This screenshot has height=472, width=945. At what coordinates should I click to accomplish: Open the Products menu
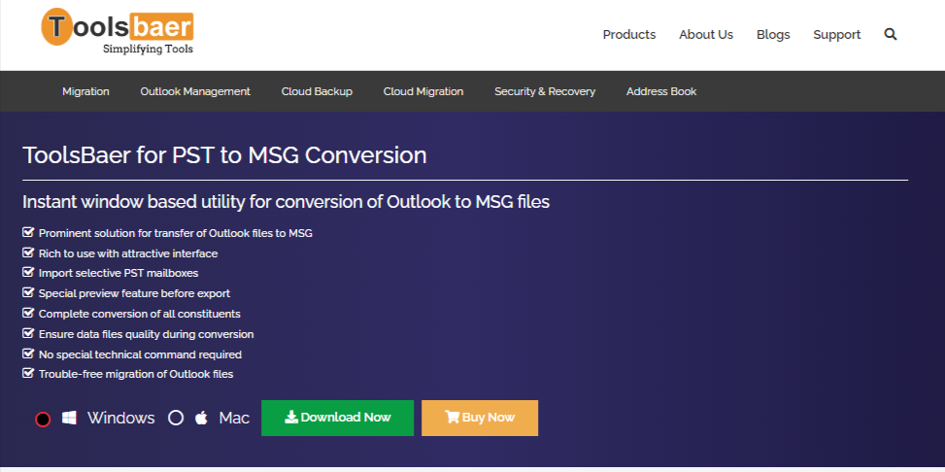click(629, 35)
